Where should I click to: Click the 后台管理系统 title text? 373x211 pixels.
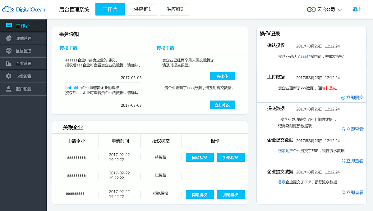pos(74,10)
